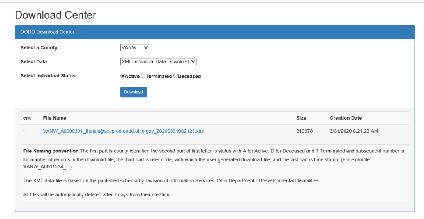Open the Select a County dropdown
The height and width of the screenshot is (219, 424).
click(135, 47)
